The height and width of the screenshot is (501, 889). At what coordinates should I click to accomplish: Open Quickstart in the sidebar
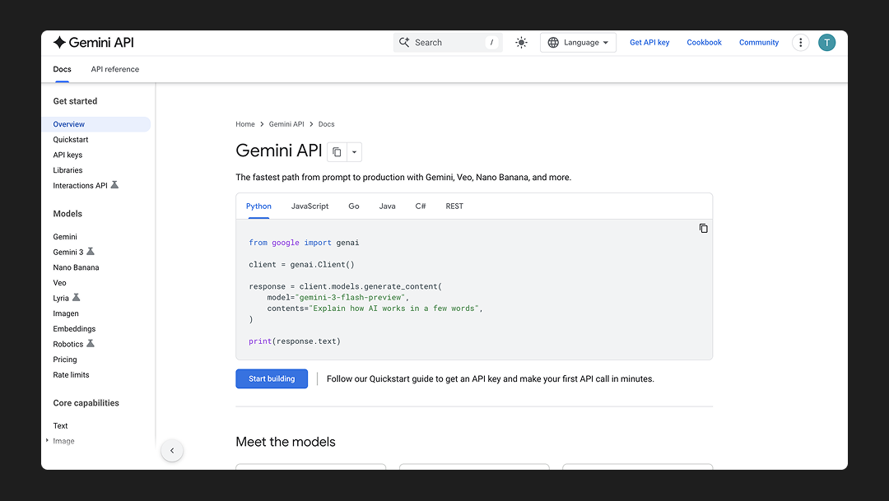[x=71, y=139]
